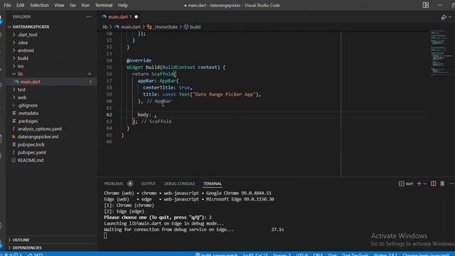The image size is (455, 256).
Task: Click the Dart language mode status item
Action: [x=332, y=255]
